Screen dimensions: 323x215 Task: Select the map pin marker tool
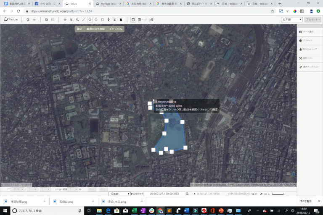click(x=109, y=20)
